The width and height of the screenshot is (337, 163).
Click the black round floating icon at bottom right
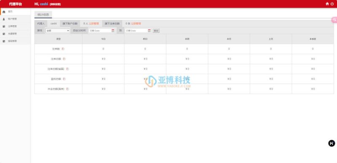(332, 143)
